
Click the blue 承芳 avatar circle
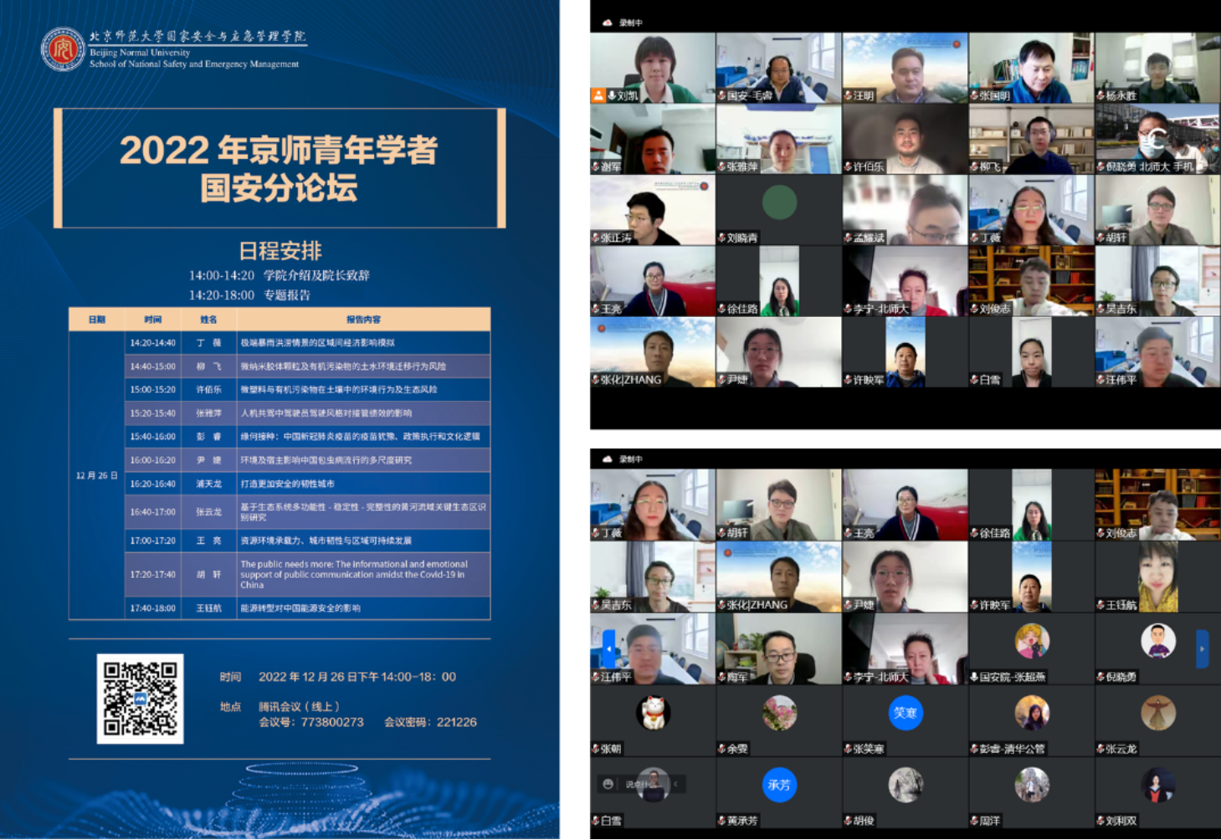click(x=779, y=785)
